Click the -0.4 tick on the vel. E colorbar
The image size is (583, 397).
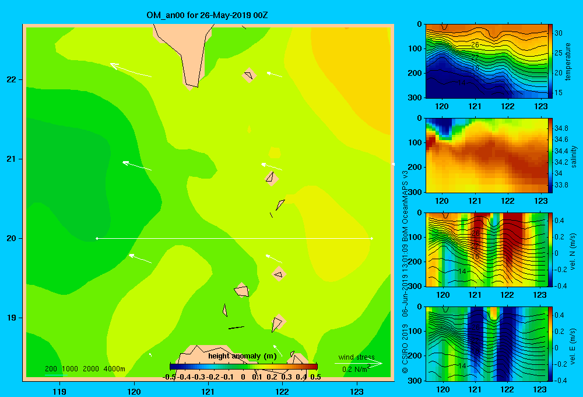coord(560,380)
